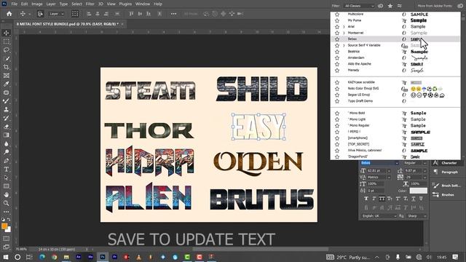Toggle Auto-Select checkbox in options bar
Image resolution: width=466 pixels, height=262 pixels.
pyautogui.click(x=40, y=14)
